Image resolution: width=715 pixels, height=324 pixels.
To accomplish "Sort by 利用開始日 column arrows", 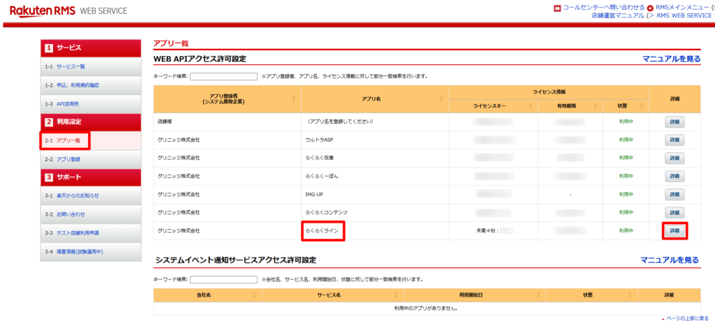I will [538, 295].
